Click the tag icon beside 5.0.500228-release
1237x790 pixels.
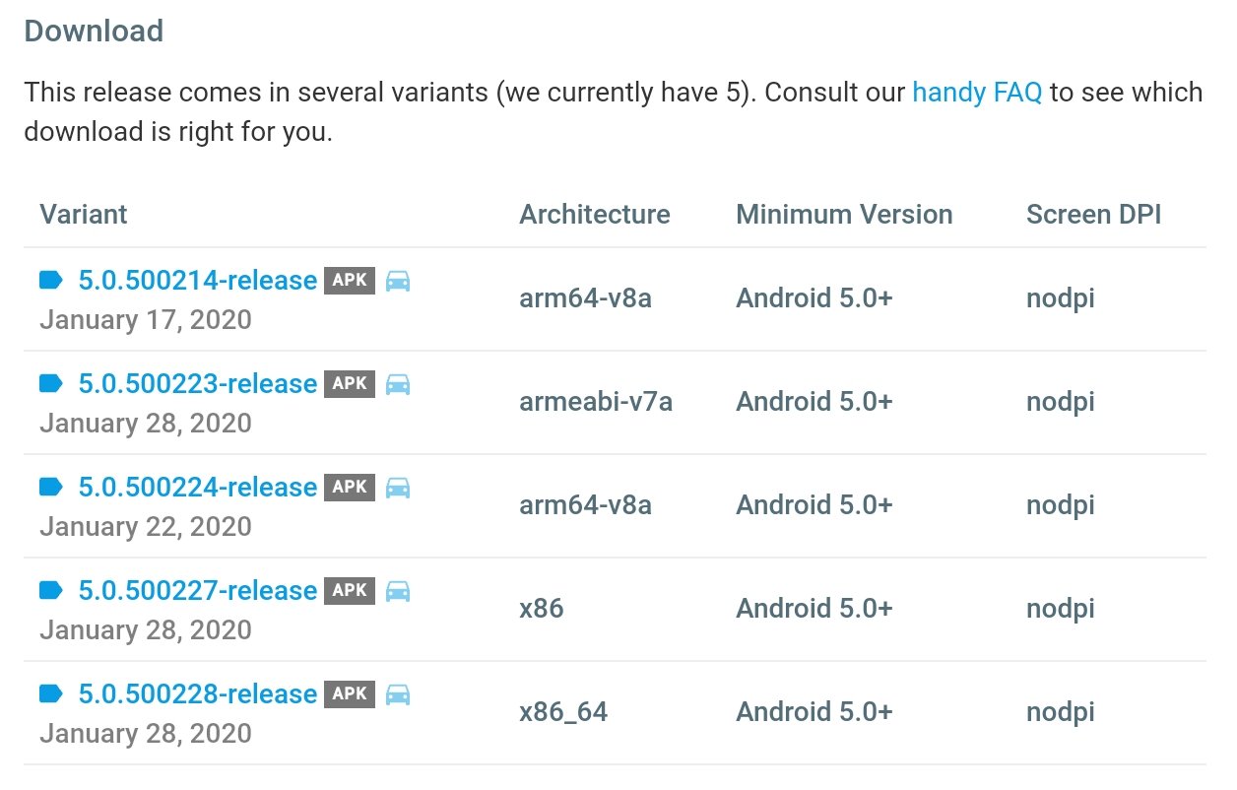pos(51,693)
